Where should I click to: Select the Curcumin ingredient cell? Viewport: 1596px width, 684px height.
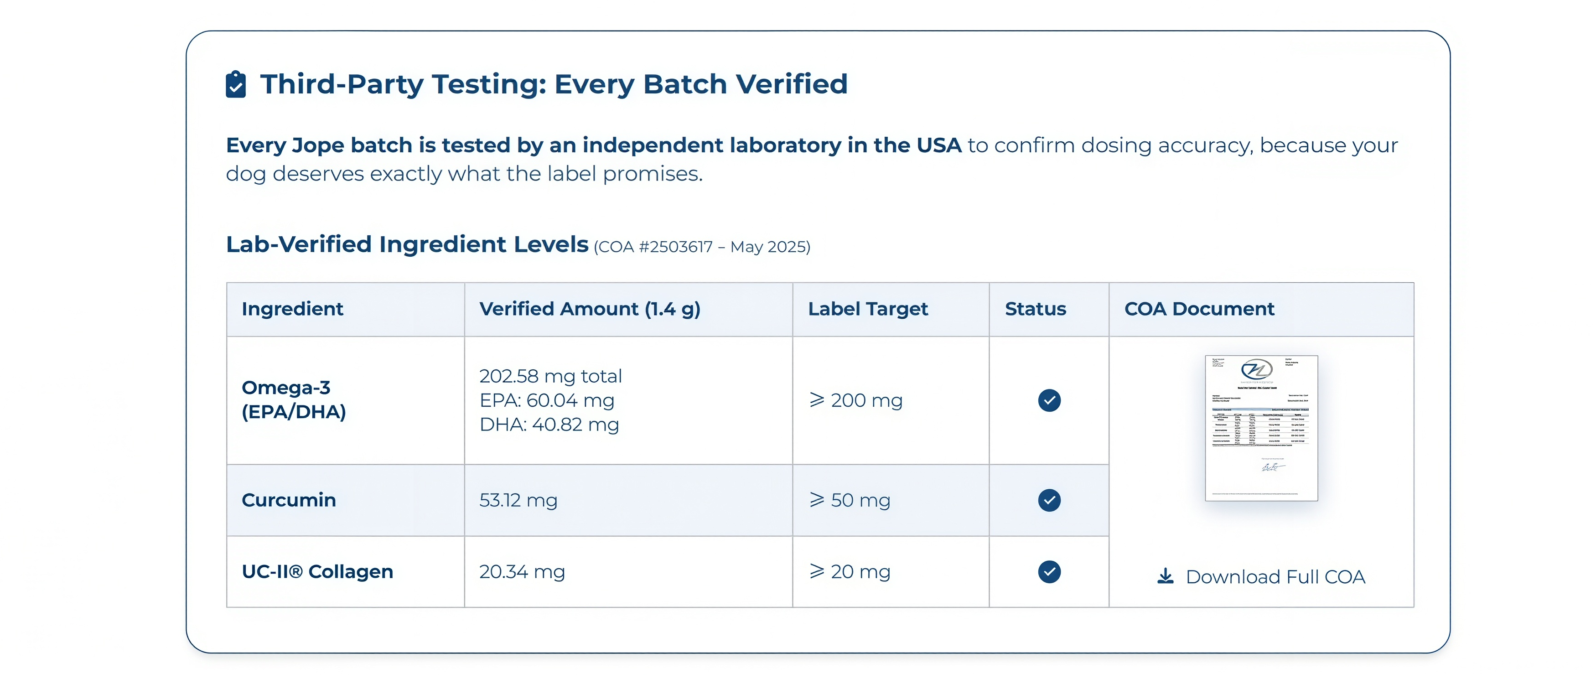click(345, 500)
